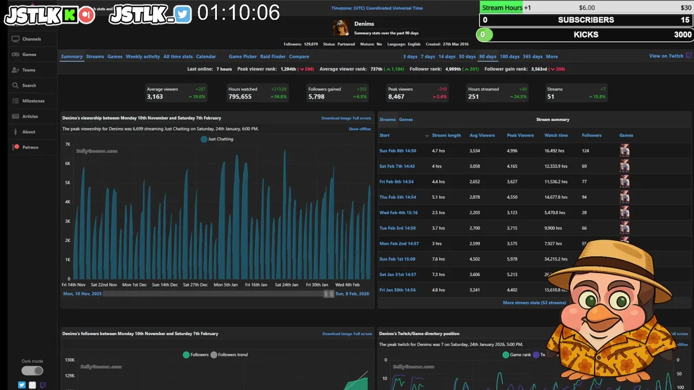Select the 3 days range
694x390 pixels.
[410, 56]
